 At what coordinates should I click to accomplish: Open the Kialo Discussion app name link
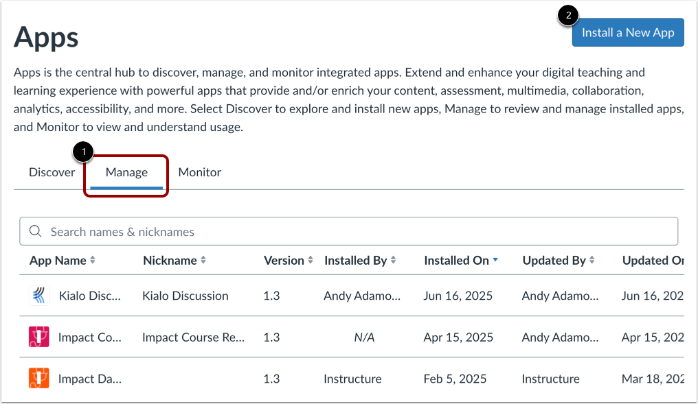coord(90,296)
